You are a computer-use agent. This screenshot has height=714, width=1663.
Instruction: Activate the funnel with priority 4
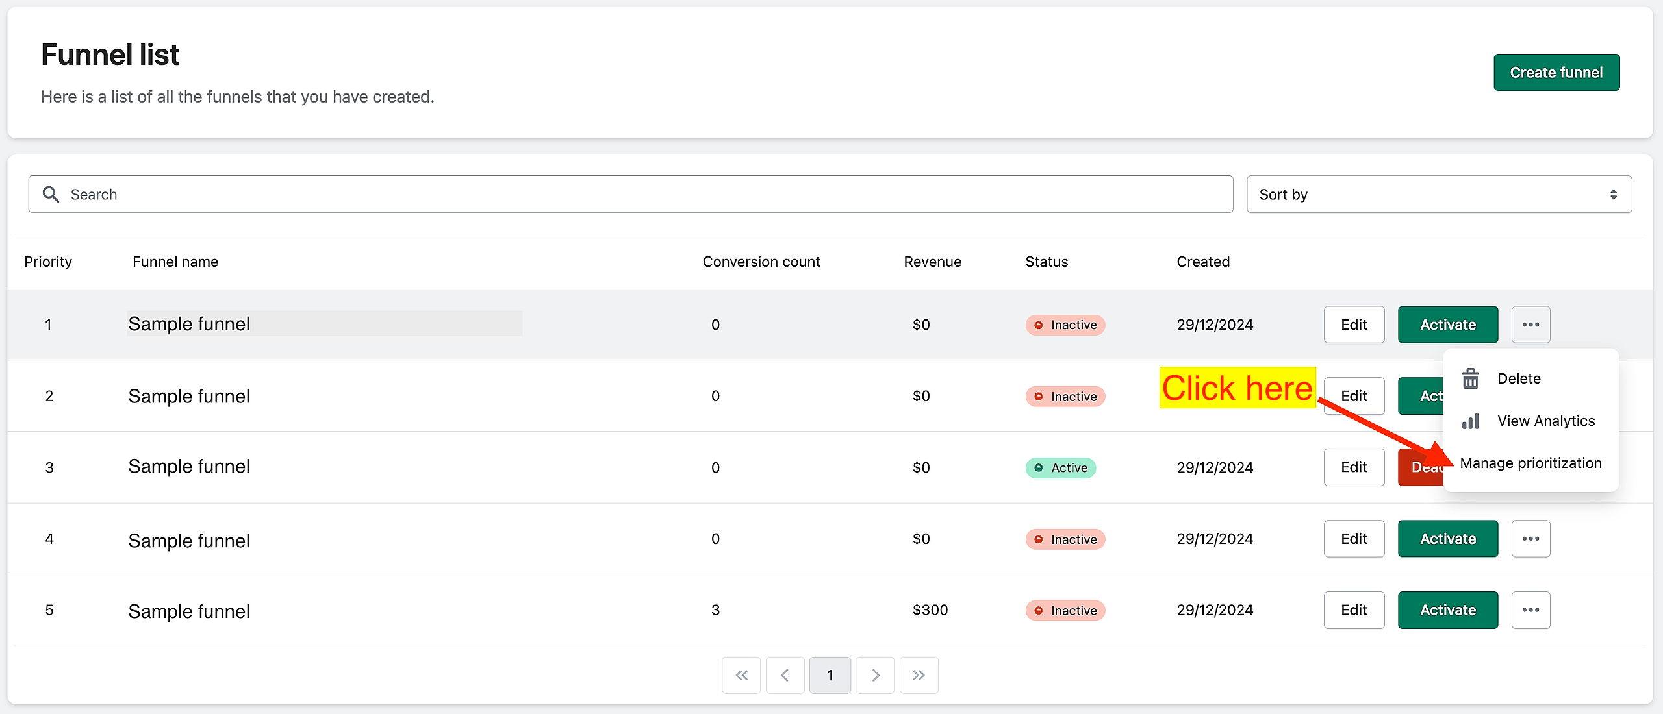[x=1448, y=539]
